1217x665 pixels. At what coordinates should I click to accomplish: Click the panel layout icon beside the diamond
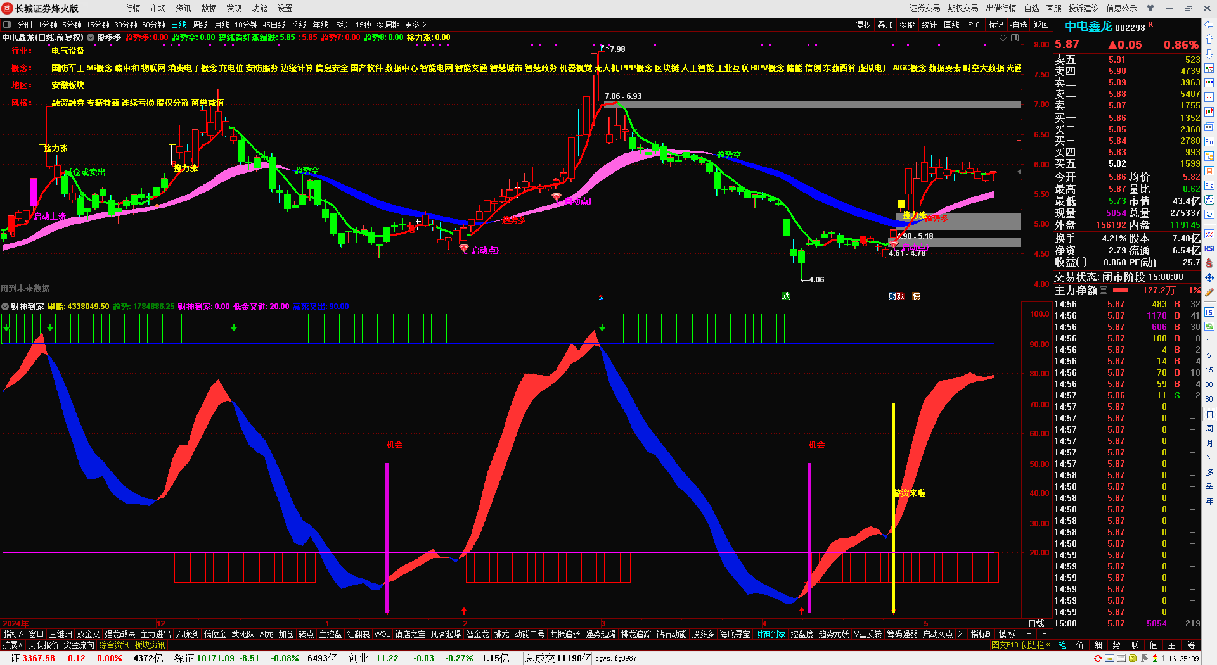coord(1015,38)
